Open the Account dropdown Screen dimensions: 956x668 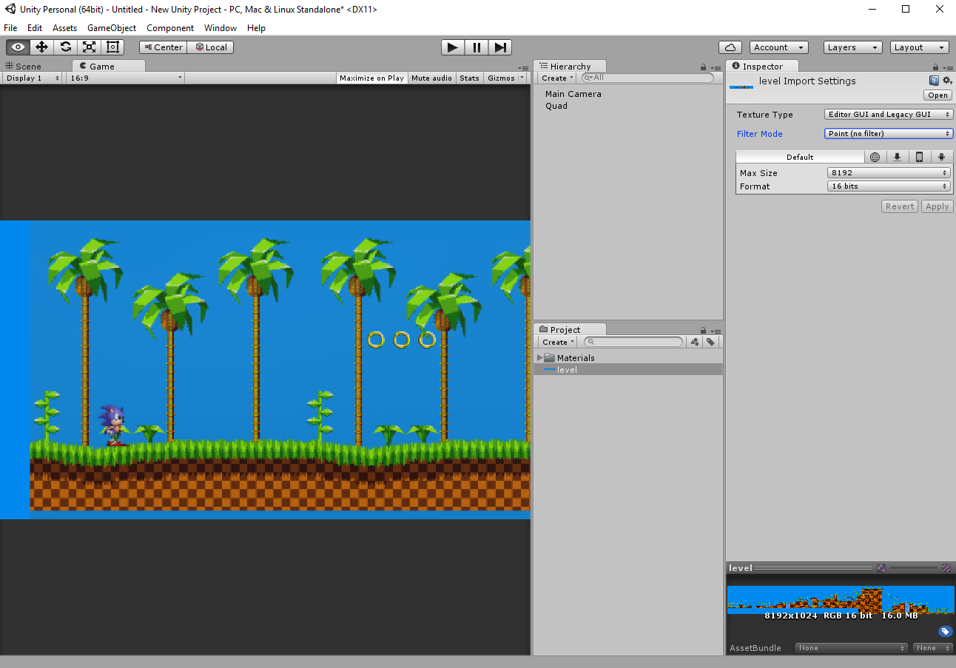point(779,47)
